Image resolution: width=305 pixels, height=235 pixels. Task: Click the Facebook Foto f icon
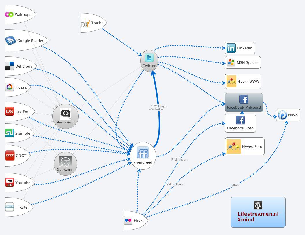(240, 120)
